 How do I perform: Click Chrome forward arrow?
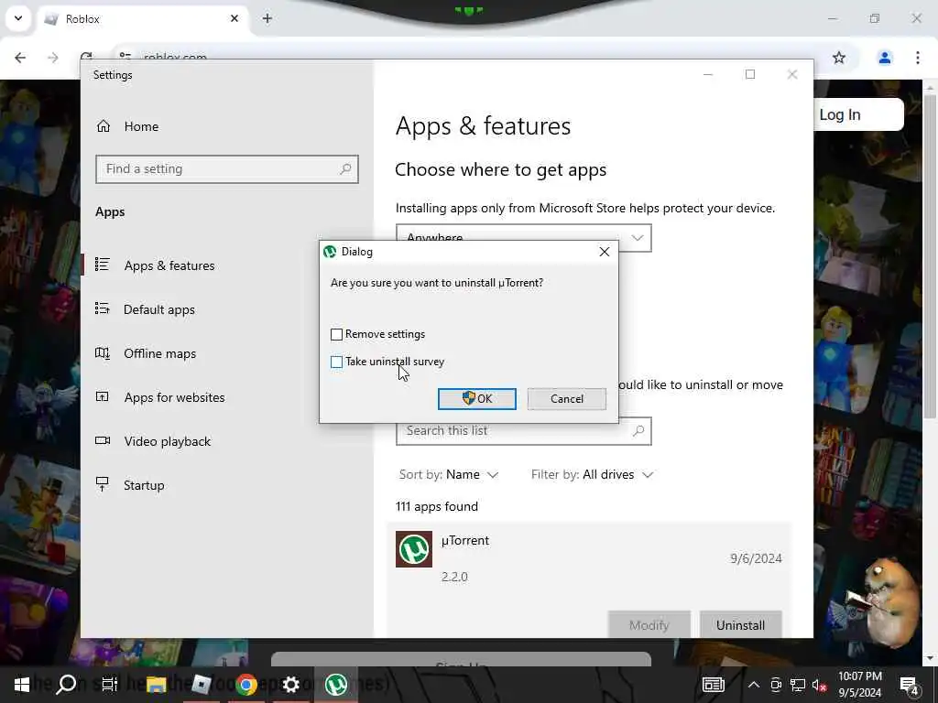pos(52,58)
